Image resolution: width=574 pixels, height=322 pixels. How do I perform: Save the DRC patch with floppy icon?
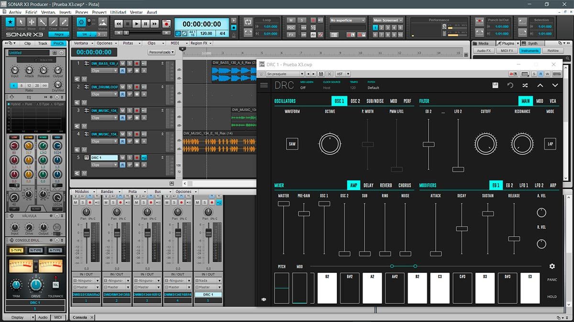(x=495, y=85)
